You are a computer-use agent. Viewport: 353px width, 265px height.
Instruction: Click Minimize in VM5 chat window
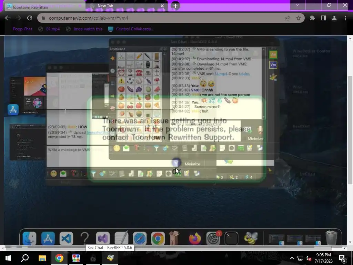click(x=192, y=164)
